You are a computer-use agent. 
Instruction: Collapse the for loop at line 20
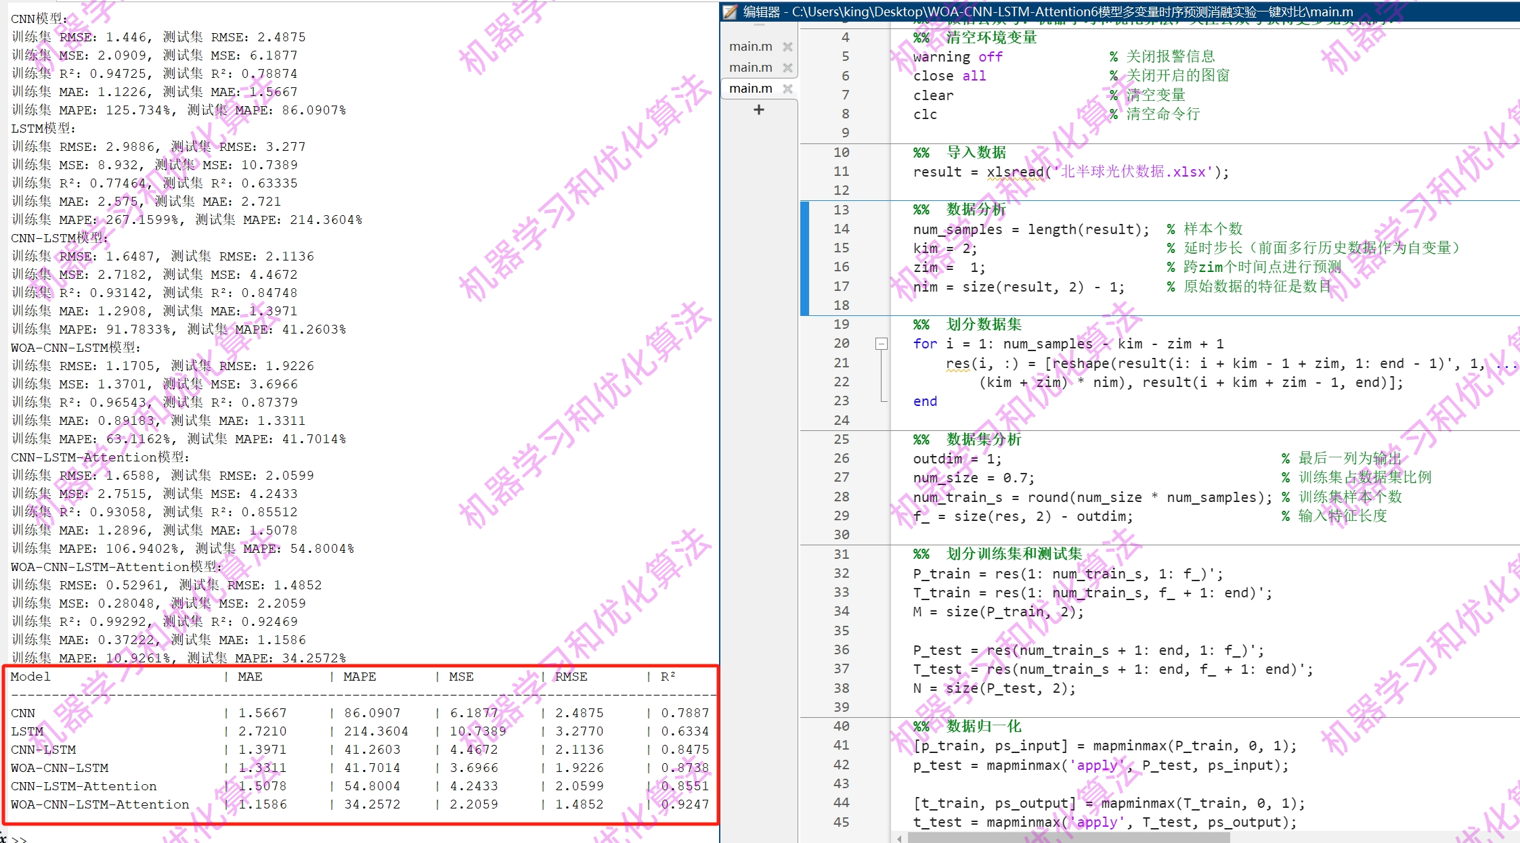pyautogui.click(x=881, y=344)
